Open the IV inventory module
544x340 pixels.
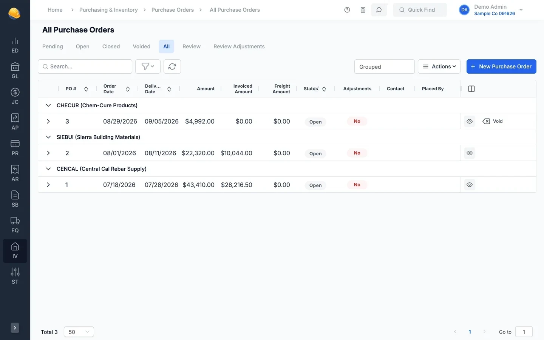pyautogui.click(x=15, y=251)
